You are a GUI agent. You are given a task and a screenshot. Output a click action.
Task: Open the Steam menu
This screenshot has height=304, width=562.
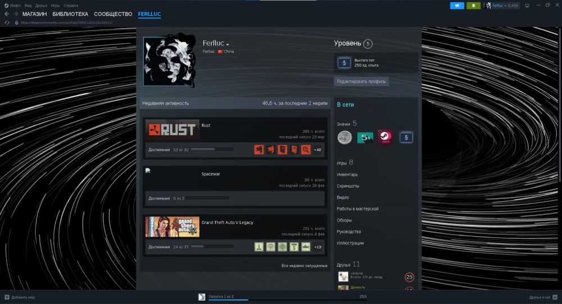tap(15, 6)
